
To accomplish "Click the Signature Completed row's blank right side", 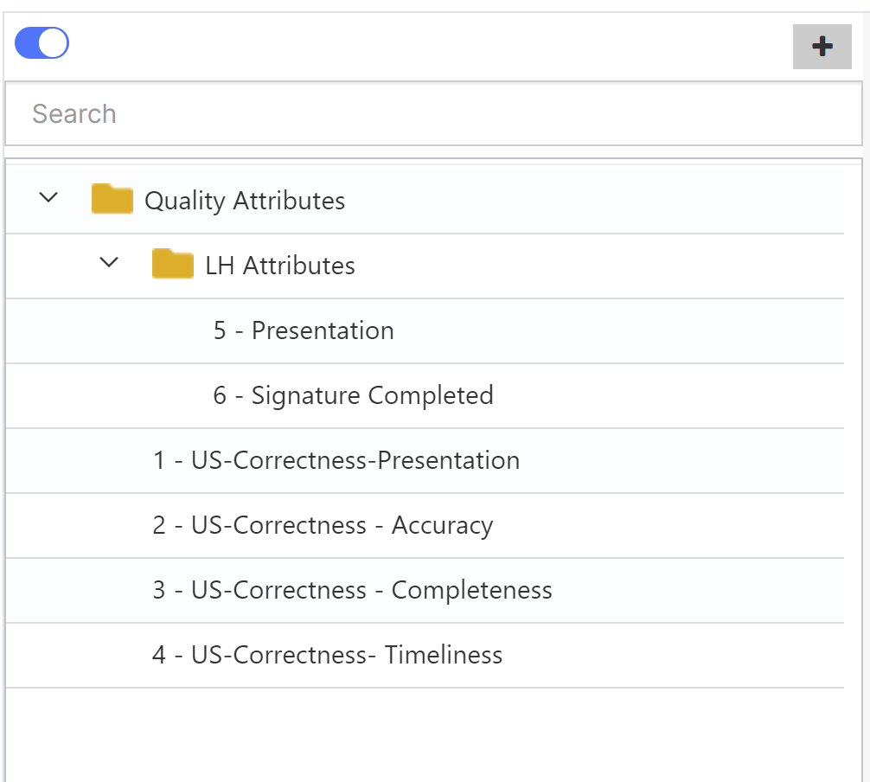I will pos(692,395).
